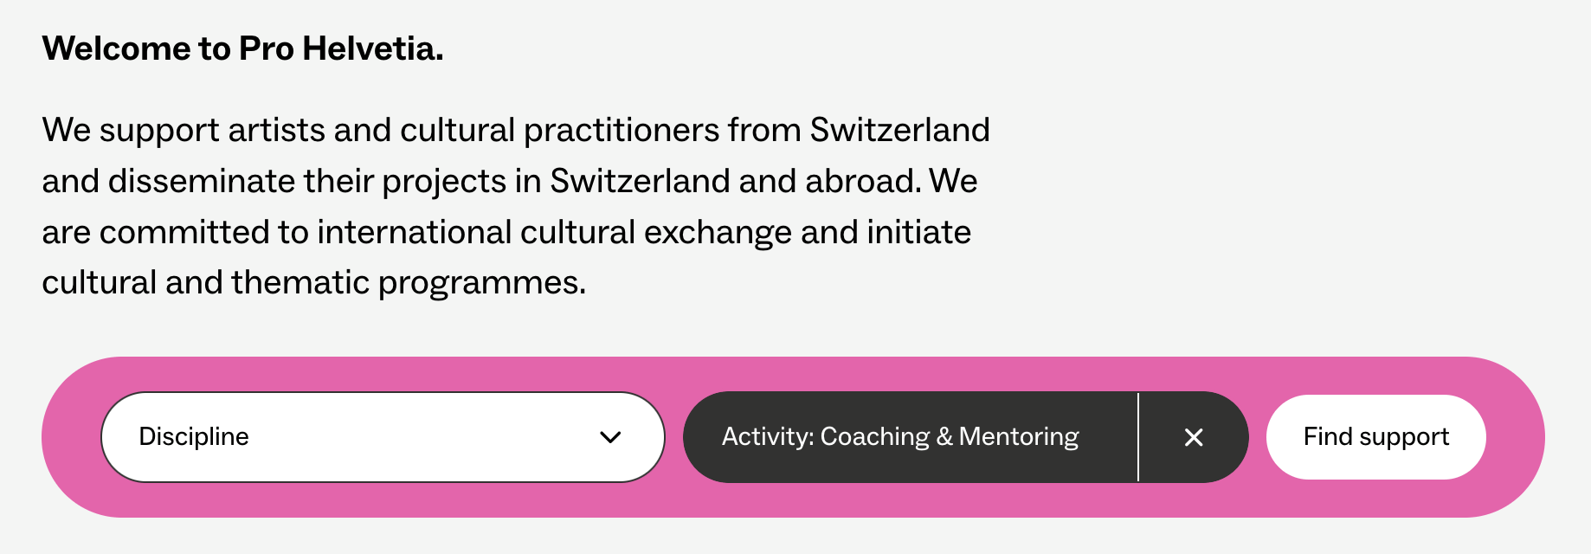Click the divider area on the activity chip
The width and height of the screenshot is (1591, 554).
[1139, 437]
